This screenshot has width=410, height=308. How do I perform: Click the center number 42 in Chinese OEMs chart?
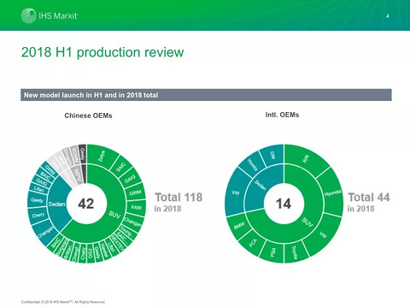point(86,204)
